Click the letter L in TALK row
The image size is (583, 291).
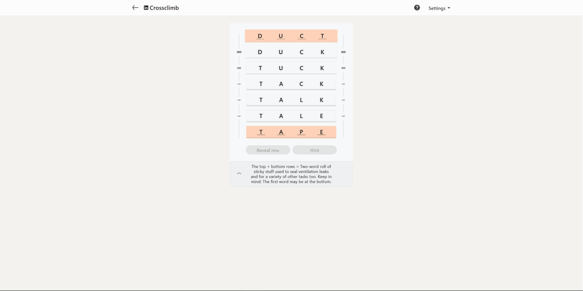click(x=301, y=100)
